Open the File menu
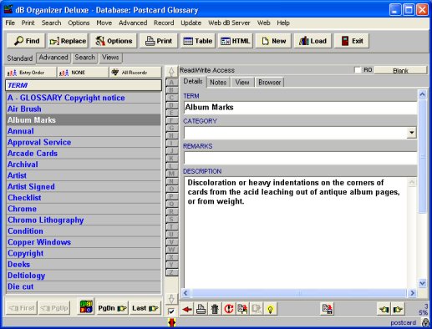The image size is (432, 329). coord(10,23)
